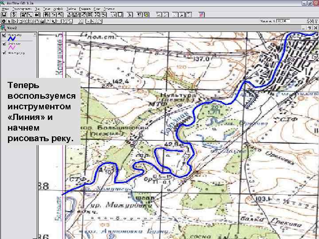Image resolution: width=319 pixels, height=239 pixels.
Task: Open the Legend Editor toolbar icon
Action: tap(30, 15)
